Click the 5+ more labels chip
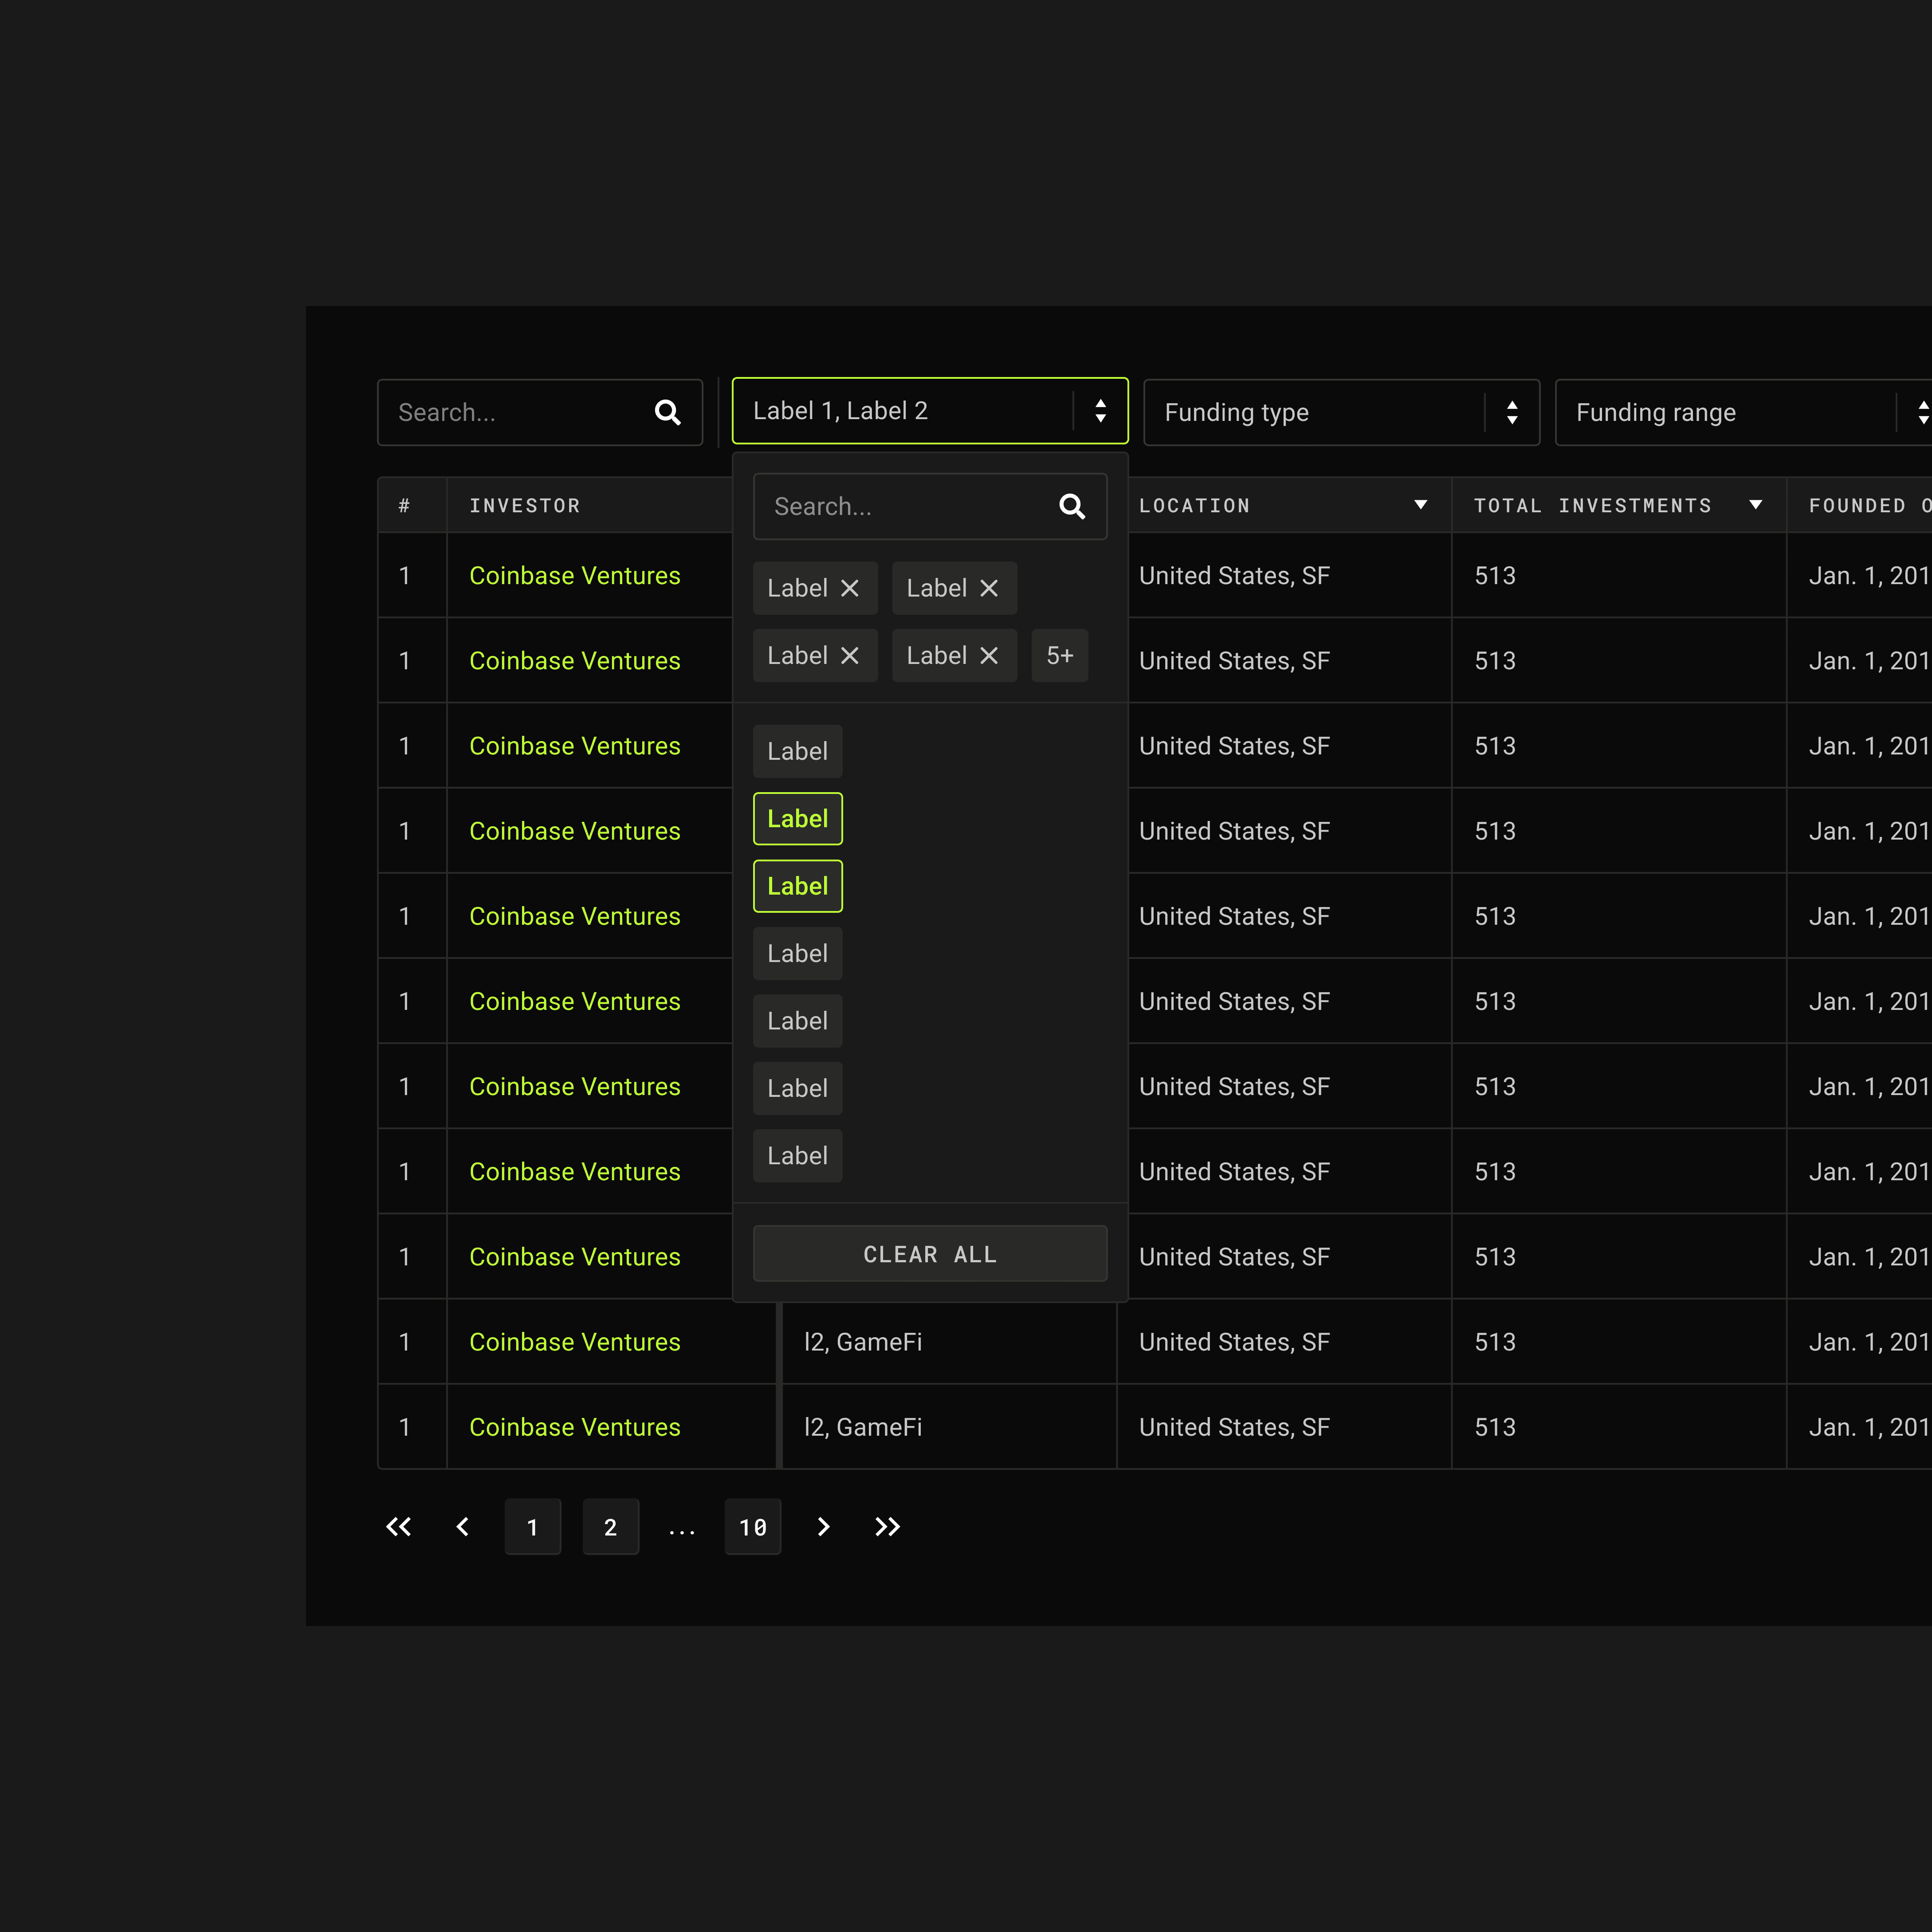The height and width of the screenshot is (1932, 1932). 1059,656
